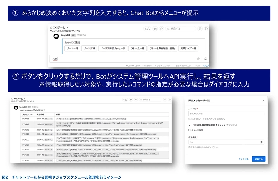
Task: Expand the XXXチーム chevron in bottom chat window
Action: tap(25, 99)
